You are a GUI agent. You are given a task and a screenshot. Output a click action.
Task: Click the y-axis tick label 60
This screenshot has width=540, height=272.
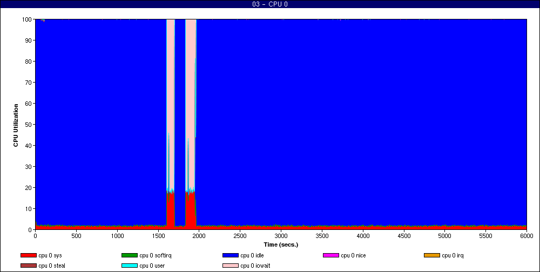pyautogui.click(x=29, y=104)
